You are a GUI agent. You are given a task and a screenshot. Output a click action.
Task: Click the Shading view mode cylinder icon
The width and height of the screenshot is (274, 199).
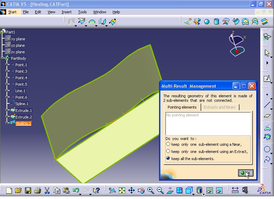pyautogui.click(x=199, y=190)
